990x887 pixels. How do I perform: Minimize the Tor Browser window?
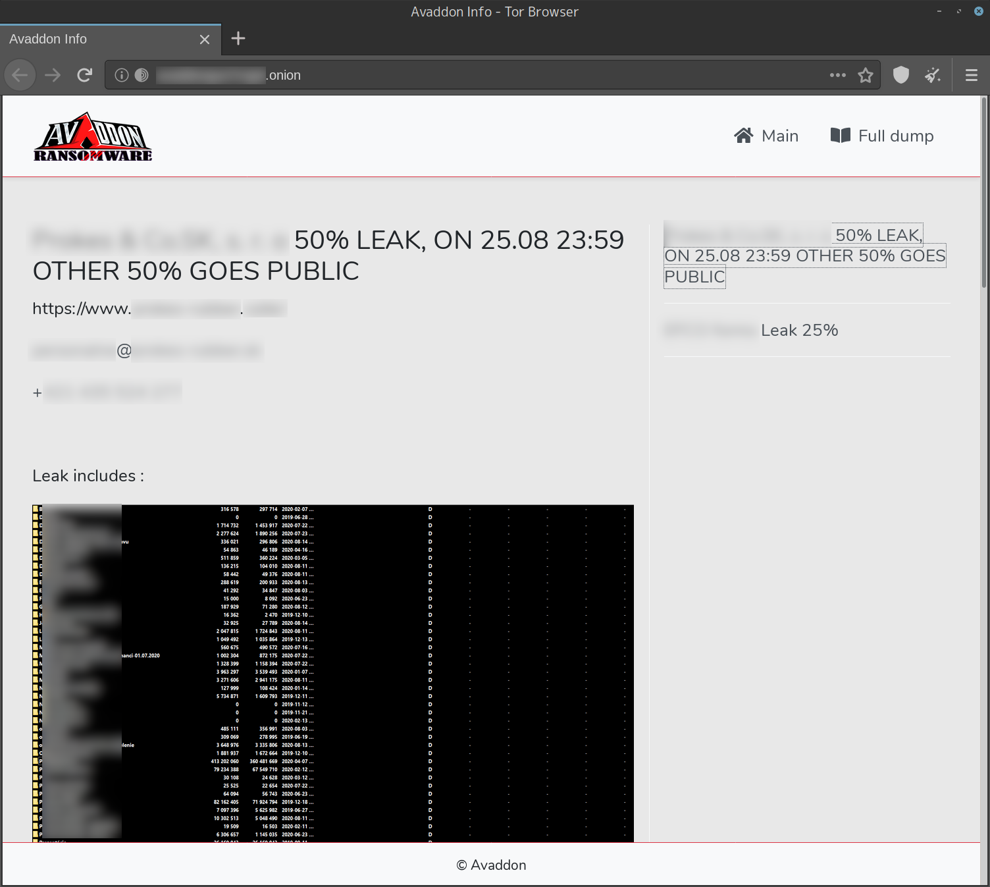coord(939,11)
